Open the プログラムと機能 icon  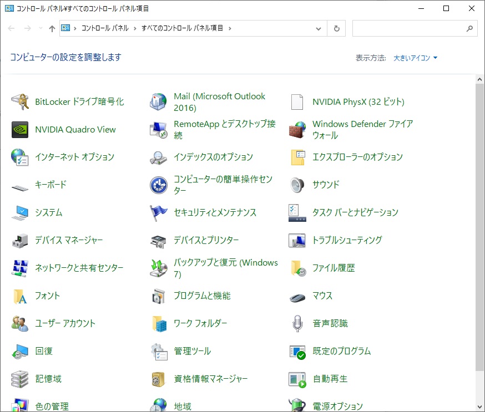click(159, 296)
